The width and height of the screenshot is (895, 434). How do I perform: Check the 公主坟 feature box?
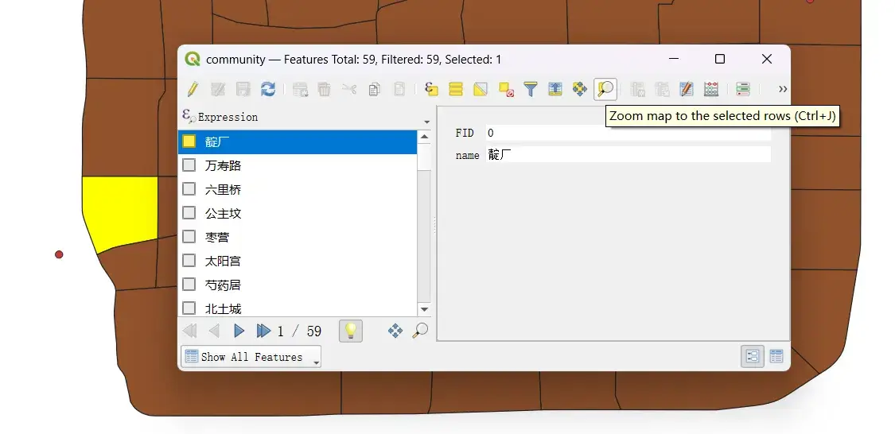coord(189,213)
